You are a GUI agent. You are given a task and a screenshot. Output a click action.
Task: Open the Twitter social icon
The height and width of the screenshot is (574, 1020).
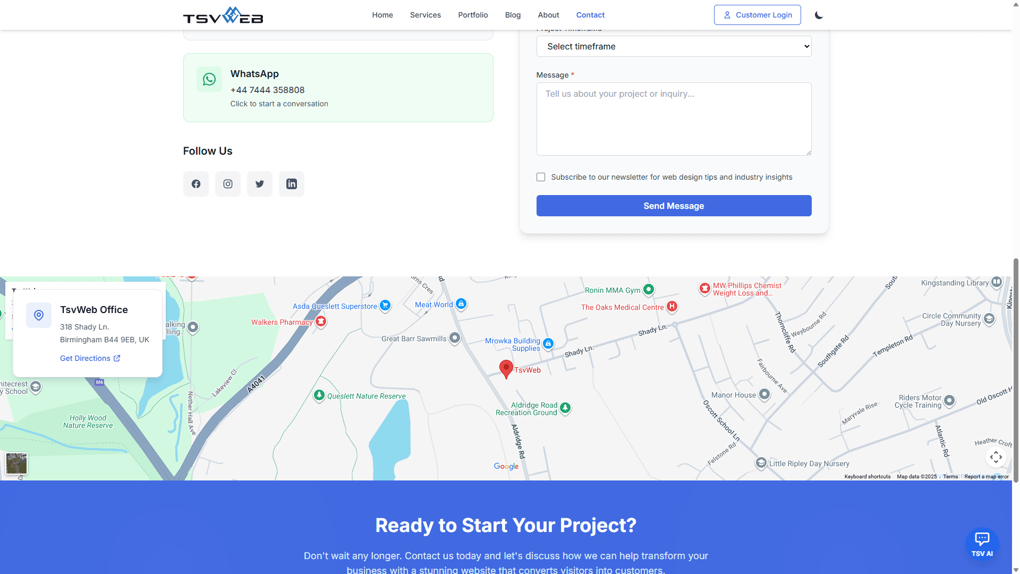[x=260, y=184]
